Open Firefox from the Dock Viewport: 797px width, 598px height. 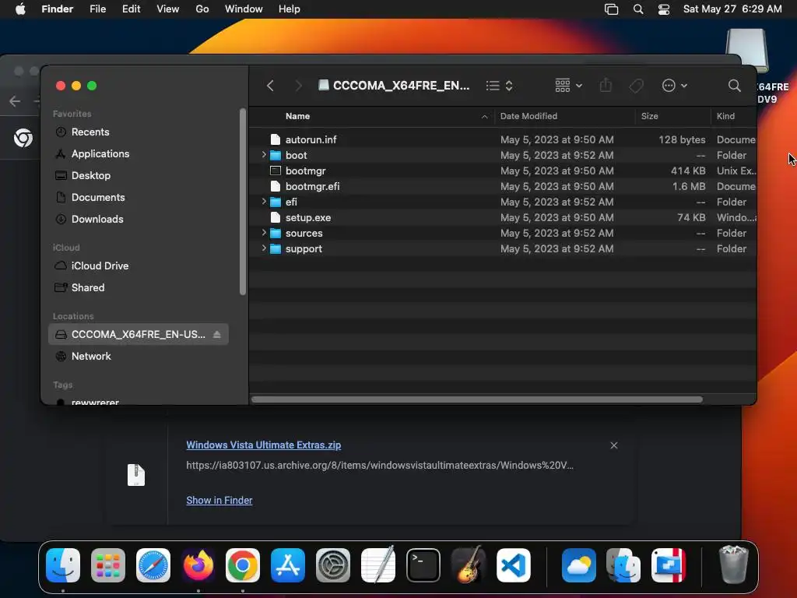198,565
